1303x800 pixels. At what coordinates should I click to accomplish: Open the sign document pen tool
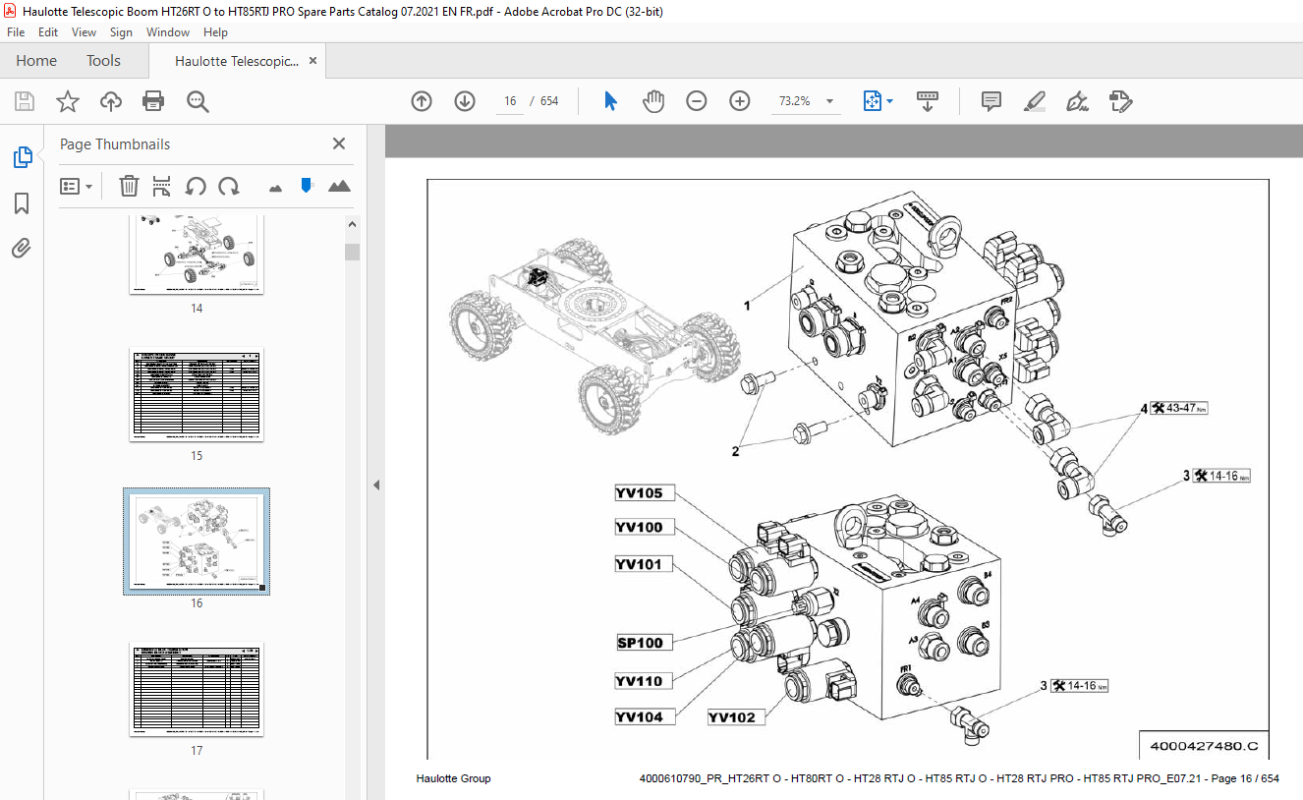pos(1077,101)
